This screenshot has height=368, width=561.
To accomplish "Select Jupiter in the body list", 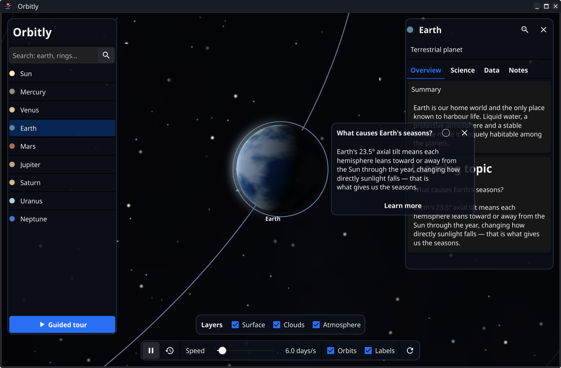I will pyautogui.click(x=62, y=165).
